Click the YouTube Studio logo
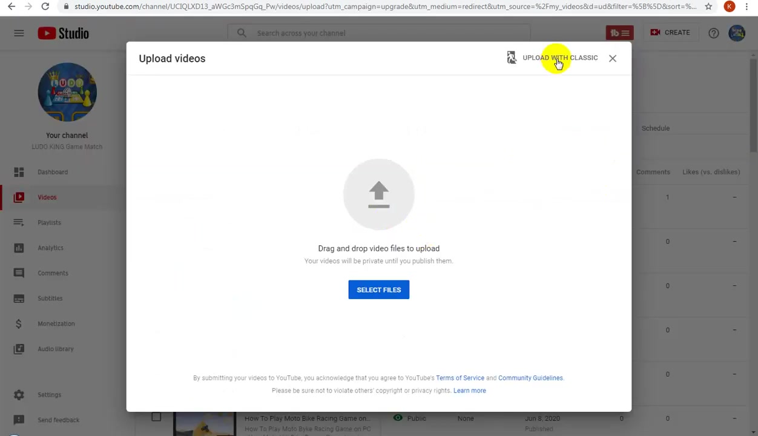Image resolution: width=758 pixels, height=436 pixels. [x=64, y=33]
